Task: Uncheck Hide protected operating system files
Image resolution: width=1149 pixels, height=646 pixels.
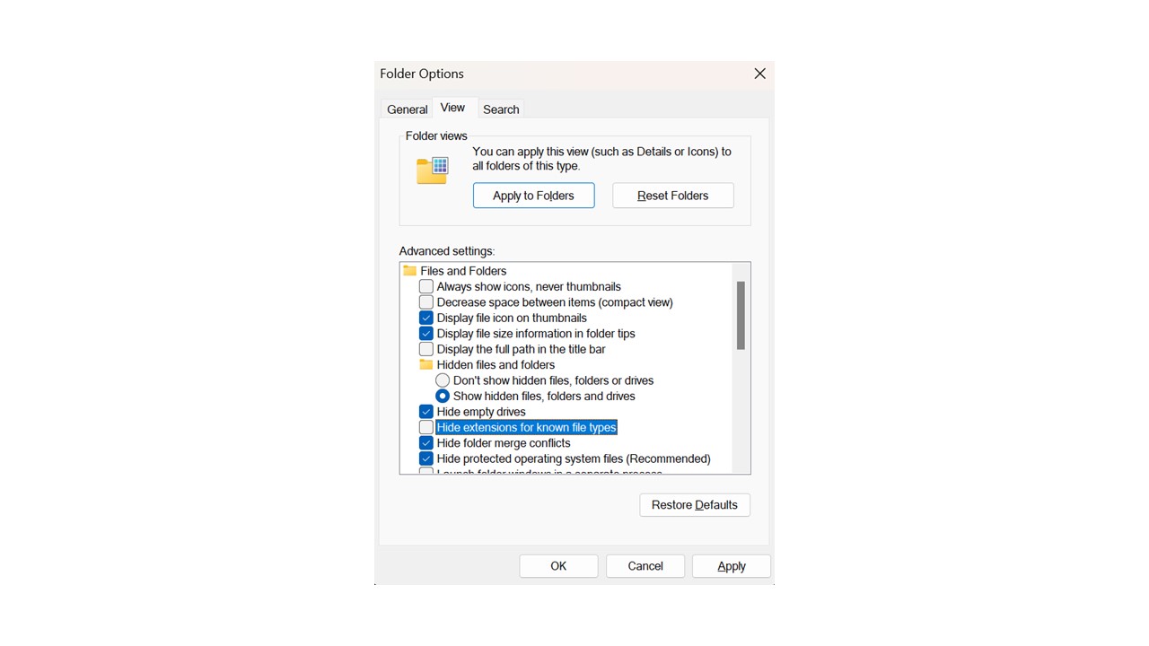Action: click(426, 458)
